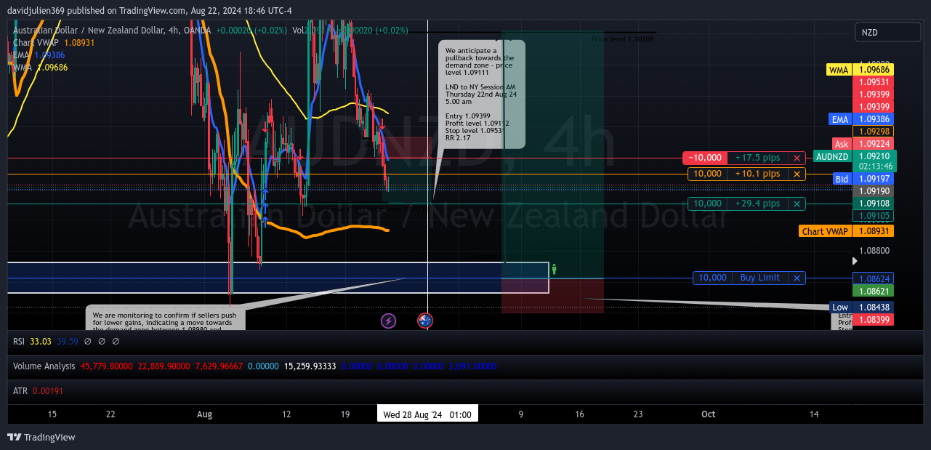Screen dimensions: 931x450
Task: Click the Volume Analysis value 15,259.93333
Action: (310, 366)
